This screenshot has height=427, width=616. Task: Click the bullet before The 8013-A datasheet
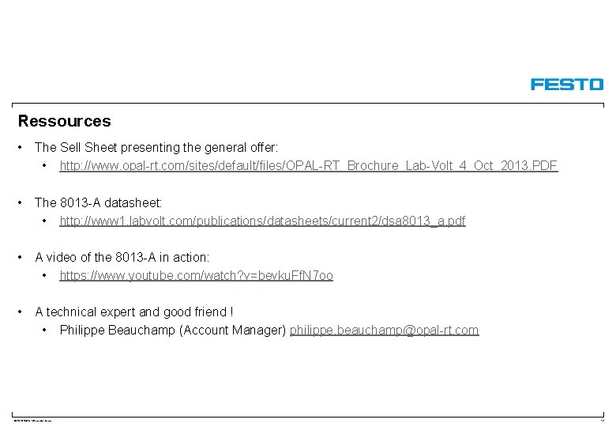click(x=20, y=203)
